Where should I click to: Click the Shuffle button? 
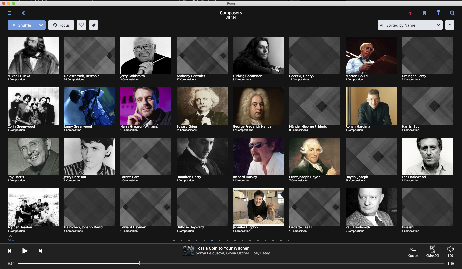(x=22, y=25)
